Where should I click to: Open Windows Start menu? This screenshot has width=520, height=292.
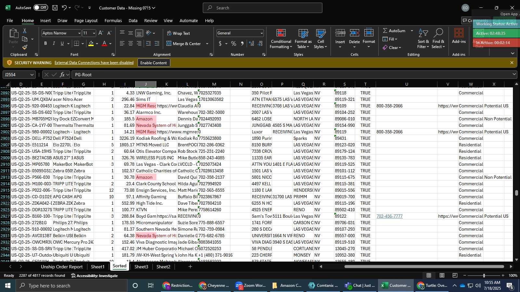point(8,286)
